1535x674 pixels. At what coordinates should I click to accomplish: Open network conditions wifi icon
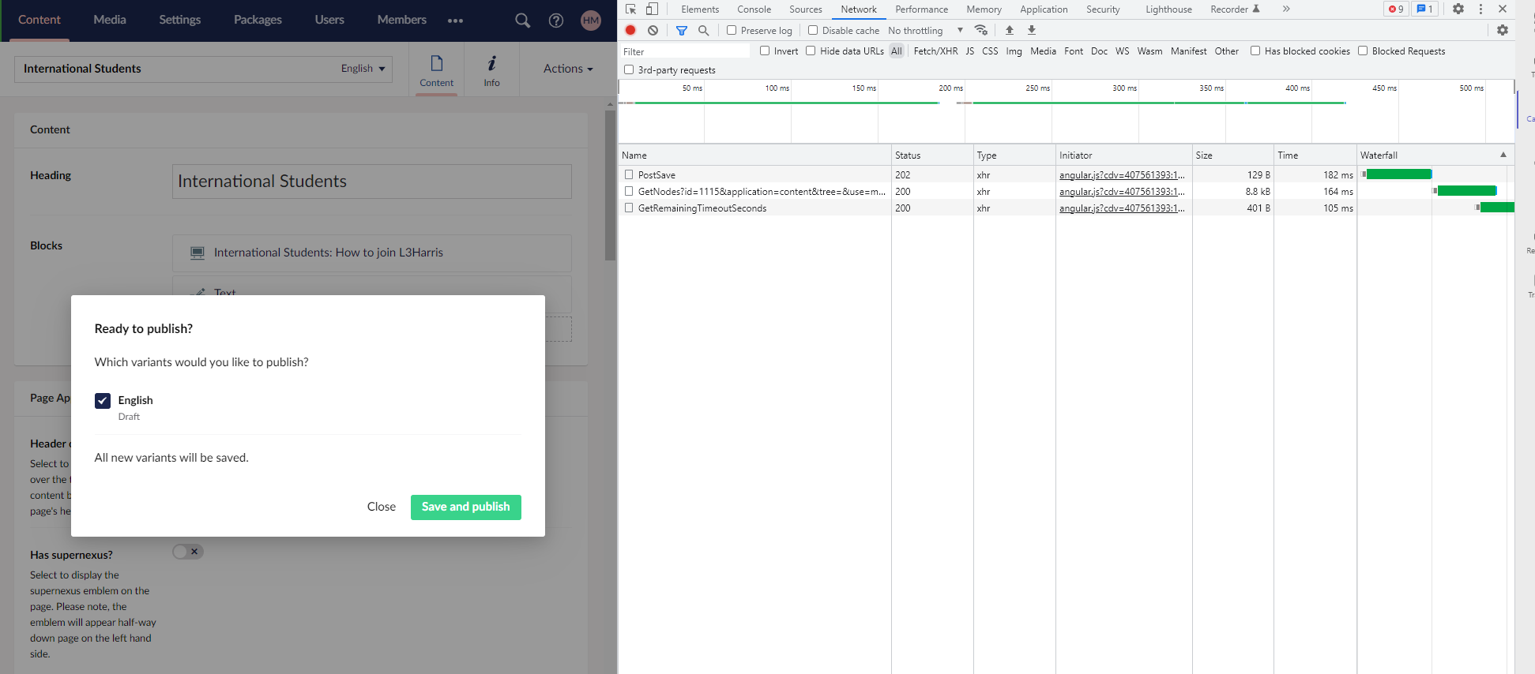[x=981, y=30]
